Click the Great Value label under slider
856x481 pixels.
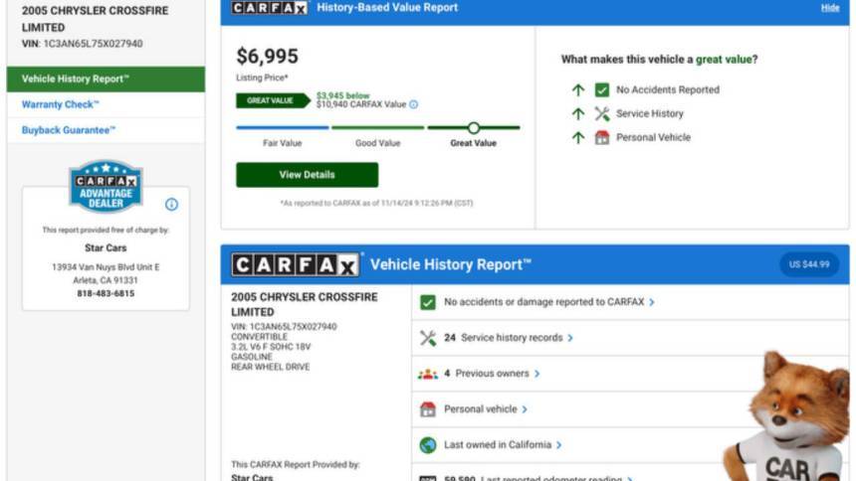(474, 143)
